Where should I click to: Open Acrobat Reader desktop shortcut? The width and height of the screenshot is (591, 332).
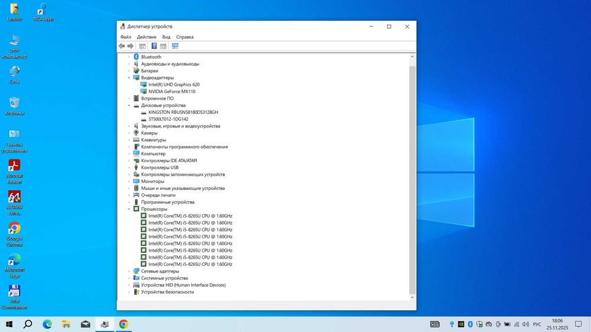[x=14, y=172]
